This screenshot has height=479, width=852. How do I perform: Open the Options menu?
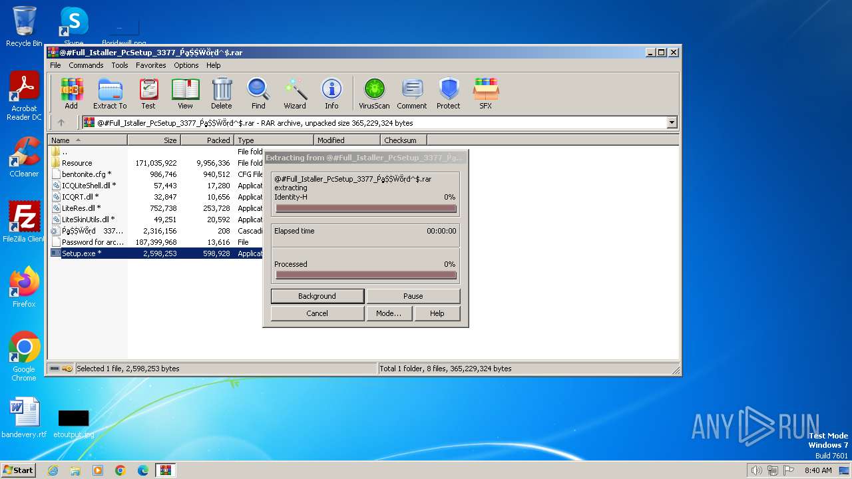(186, 65)
